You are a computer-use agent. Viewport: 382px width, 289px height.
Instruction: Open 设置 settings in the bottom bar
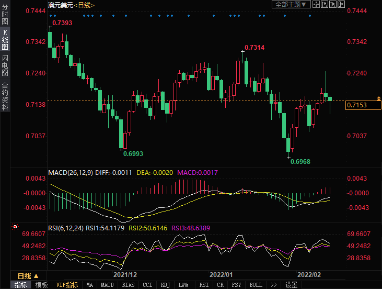[291, 285]
